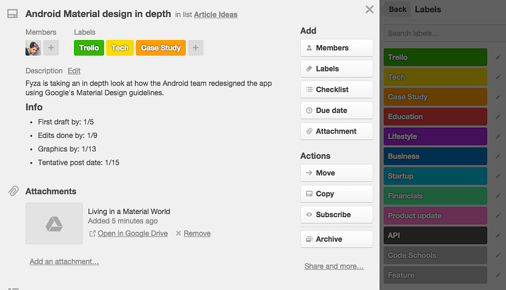
Task: Click the card title Android Material design in depth
Action: (98, 14)
